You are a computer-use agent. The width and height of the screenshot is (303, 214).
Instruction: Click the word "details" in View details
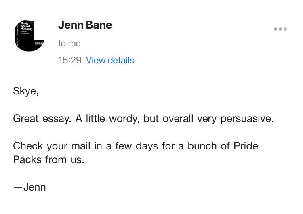120,60
